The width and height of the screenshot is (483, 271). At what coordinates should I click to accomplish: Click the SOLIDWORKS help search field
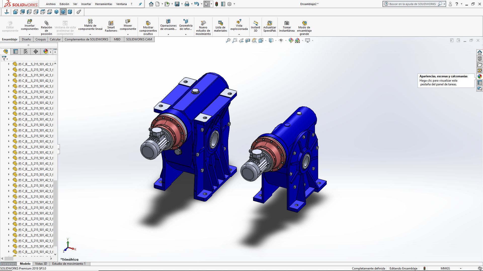[413, 4]
